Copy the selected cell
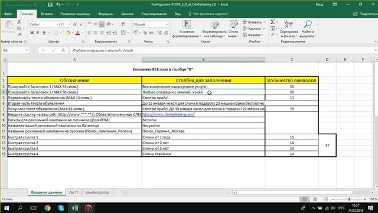Screen dimensions: 378x213 (x=19, y=28)
